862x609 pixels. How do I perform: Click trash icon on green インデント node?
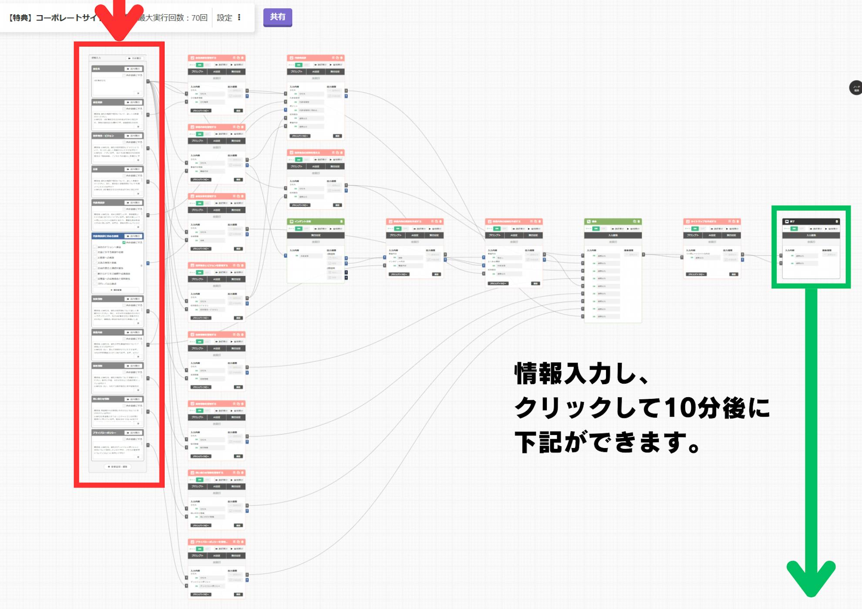tap(341, 221)
